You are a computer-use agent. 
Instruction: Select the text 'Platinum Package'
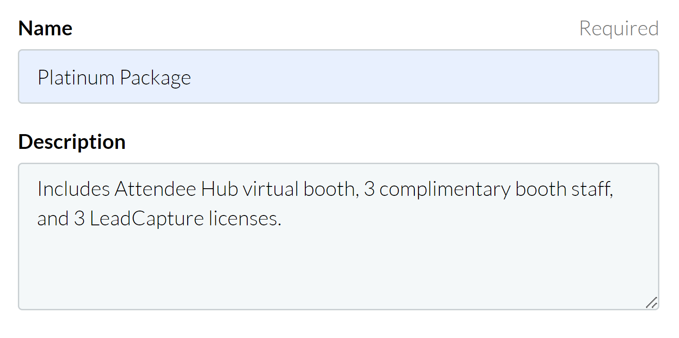(x=114, y=76)
